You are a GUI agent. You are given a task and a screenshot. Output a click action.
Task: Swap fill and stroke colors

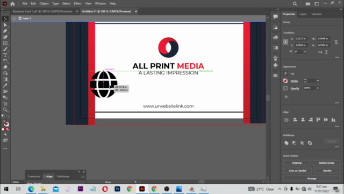8,116
